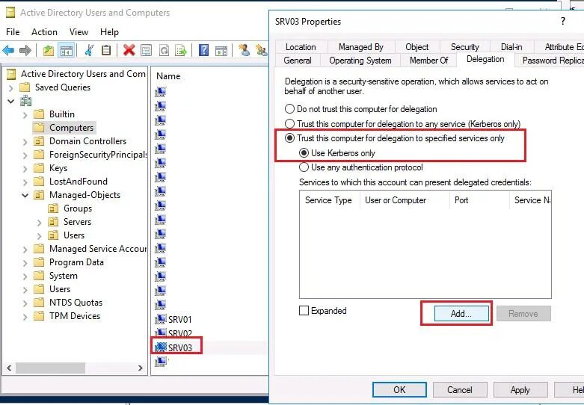This screenshot has width=584, height=405.
Task: Click the clipboard Copy icon
Action: coord(106,50)
